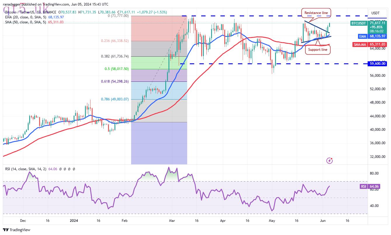Click the "ranadagger published on TradingView.com" header text
Viewport: 391px width, 235px height.
coord(37,4)
